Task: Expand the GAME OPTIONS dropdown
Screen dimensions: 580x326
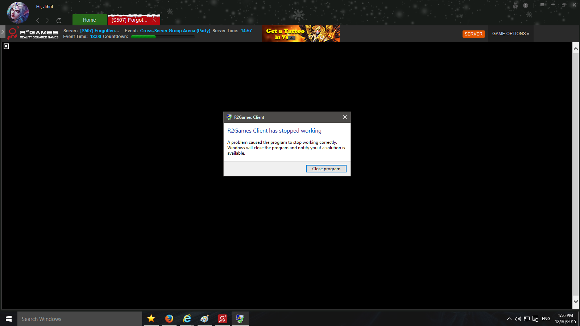Action: 510,34
